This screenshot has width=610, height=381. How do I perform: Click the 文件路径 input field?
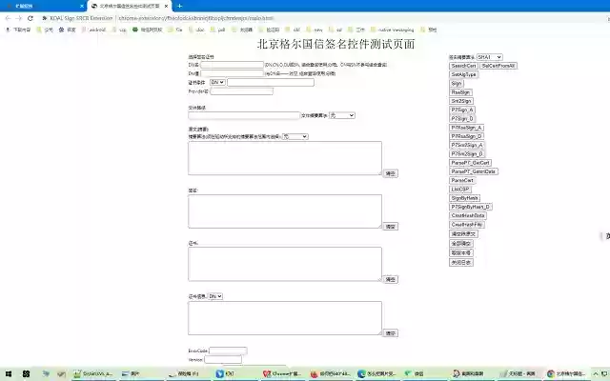[x=244, y=115]
